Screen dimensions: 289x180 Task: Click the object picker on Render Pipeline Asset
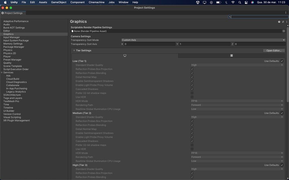pyautogui.click(x=284, y=31)
